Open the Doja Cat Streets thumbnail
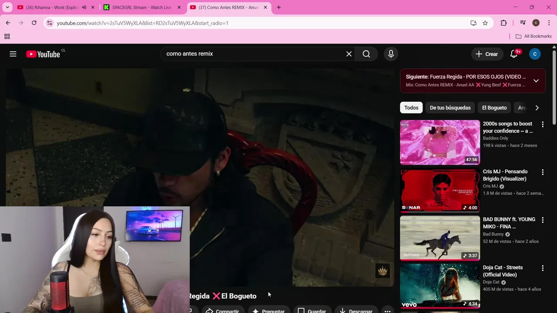 click(440, 286)
